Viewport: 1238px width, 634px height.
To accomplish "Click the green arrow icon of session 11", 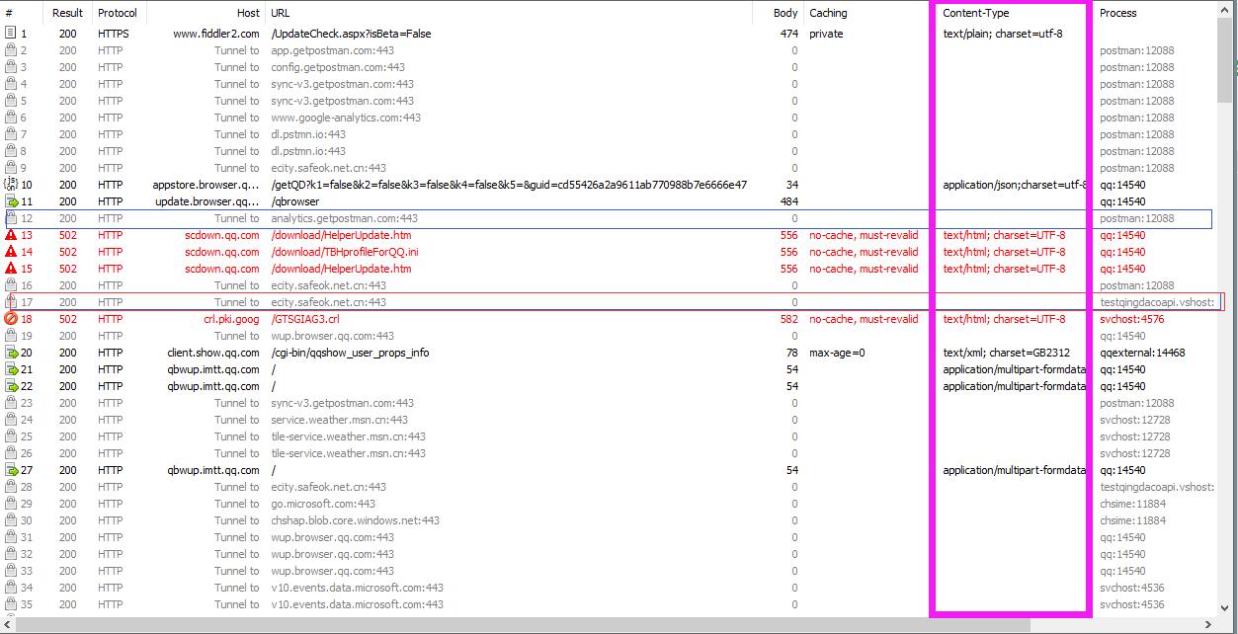I will pyautogui.click(x=12, y=201).
